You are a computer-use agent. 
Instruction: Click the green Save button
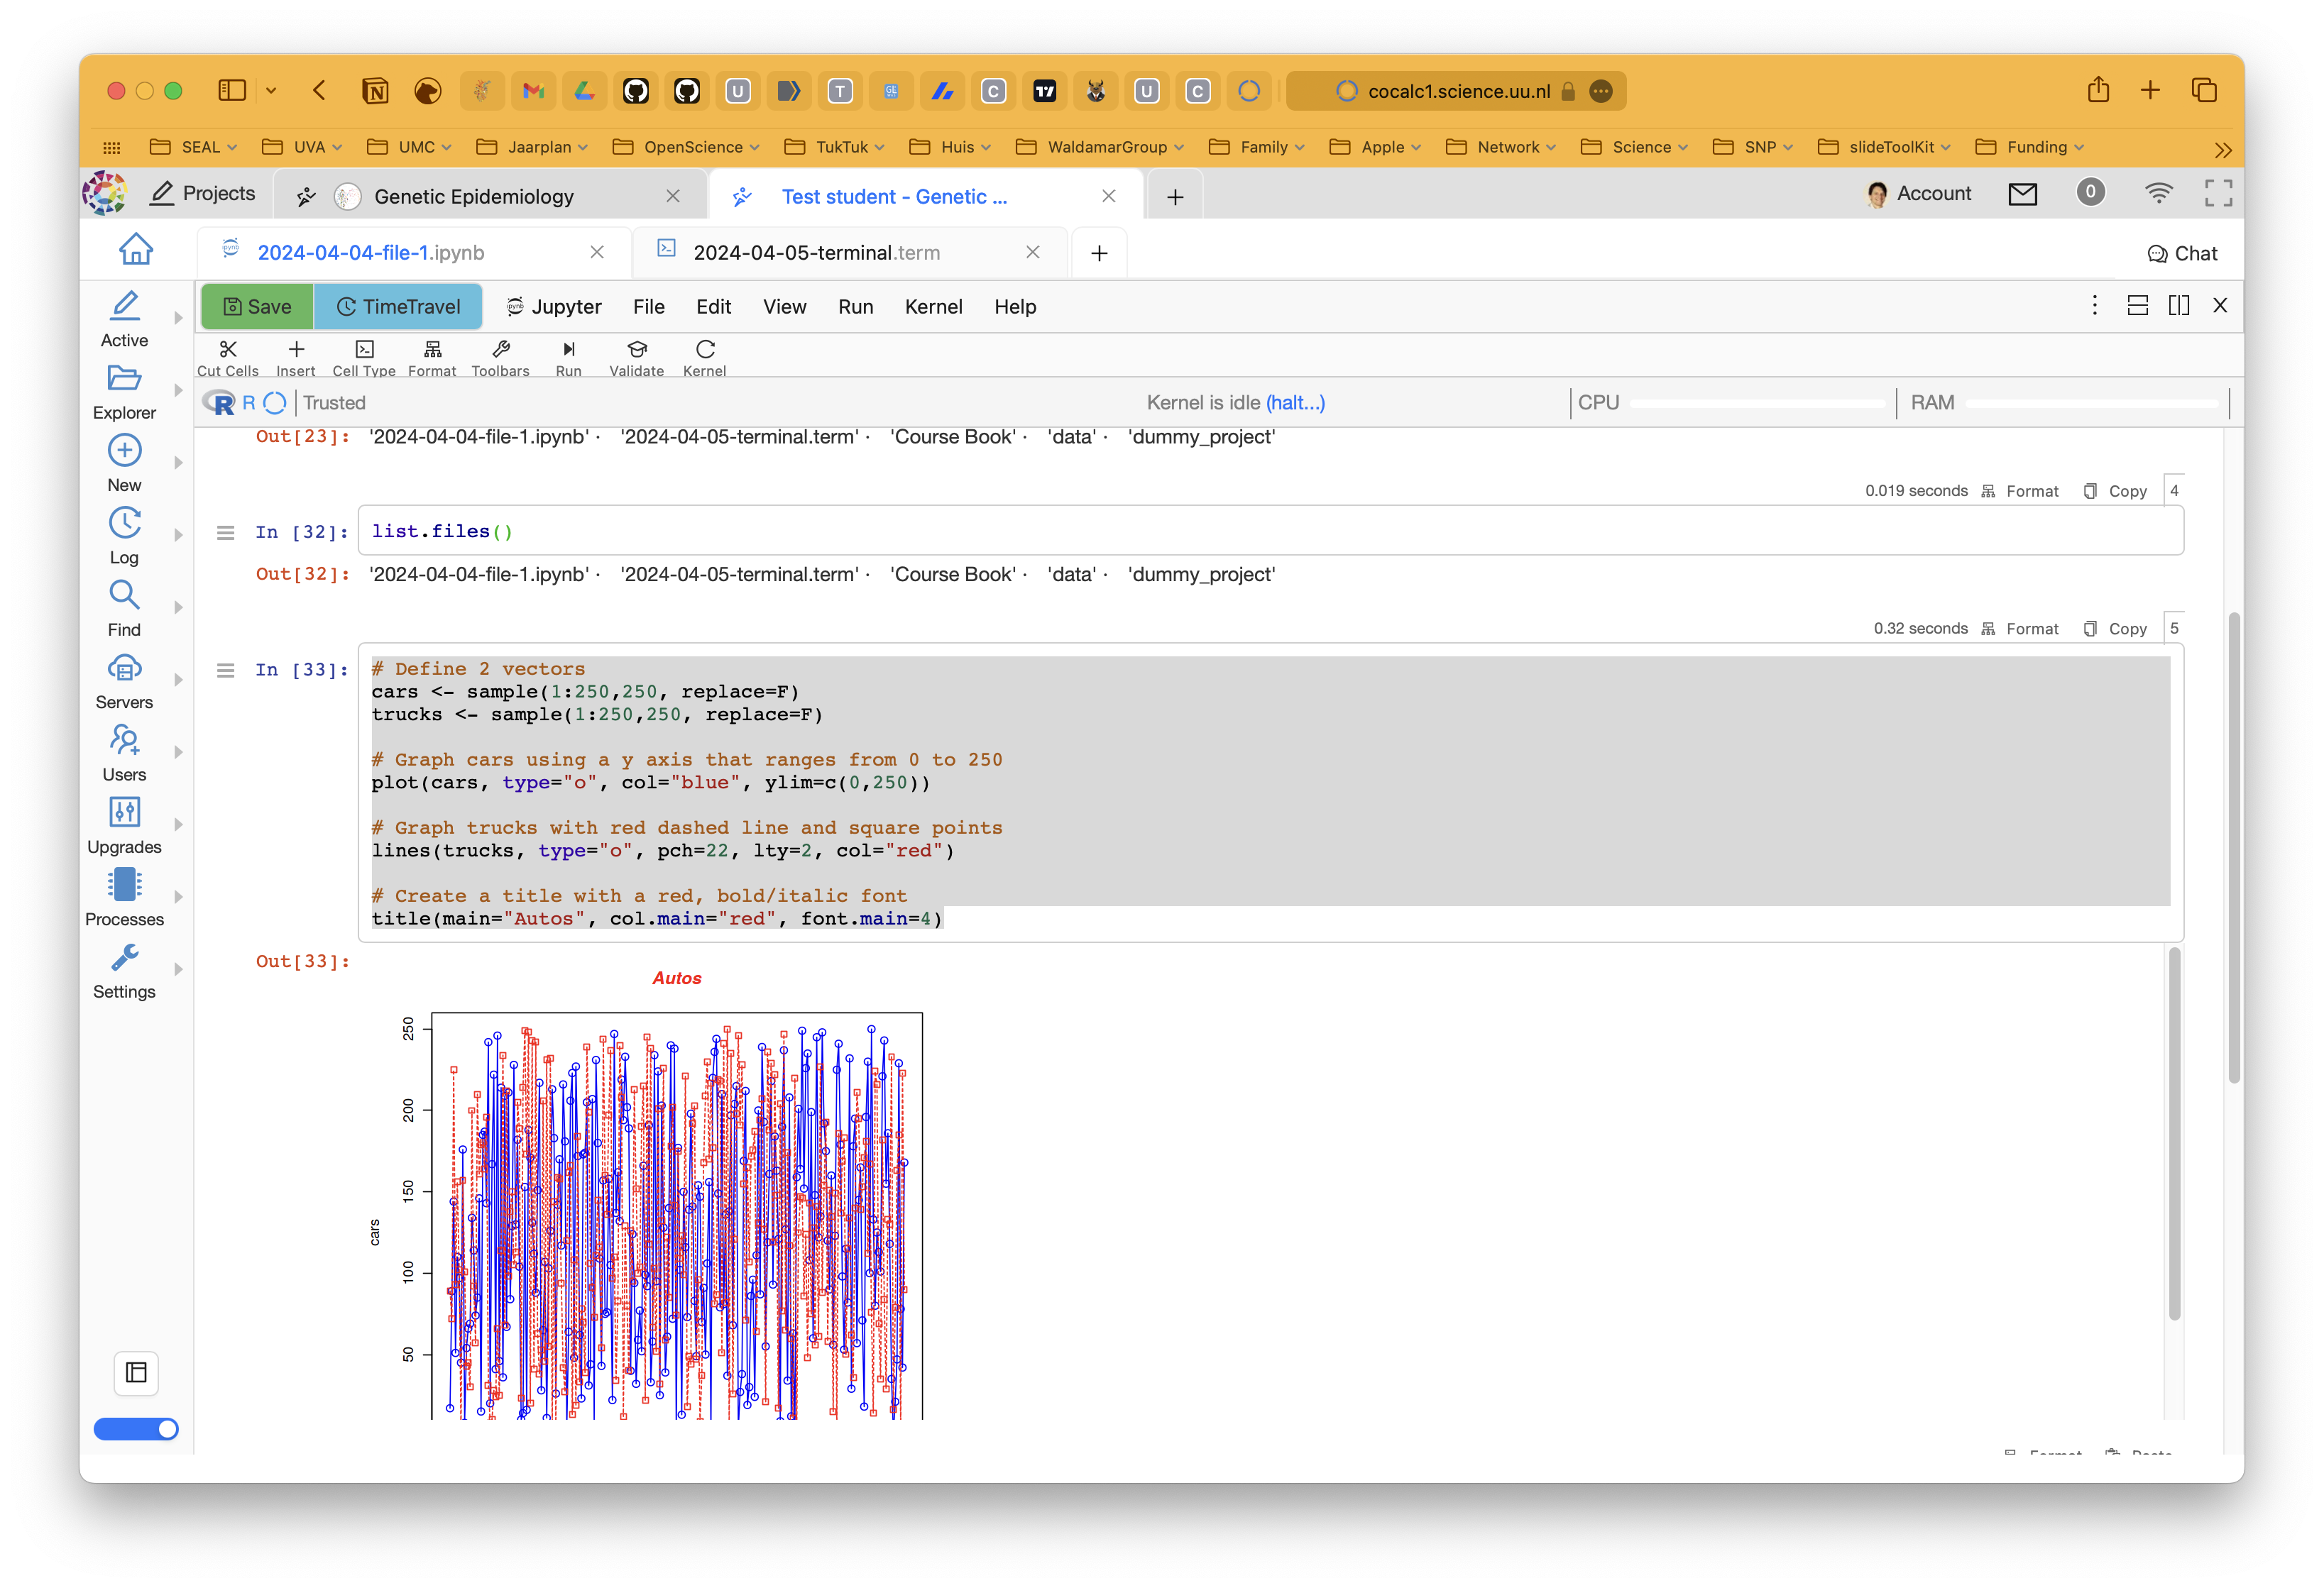(x=258, y=307)
